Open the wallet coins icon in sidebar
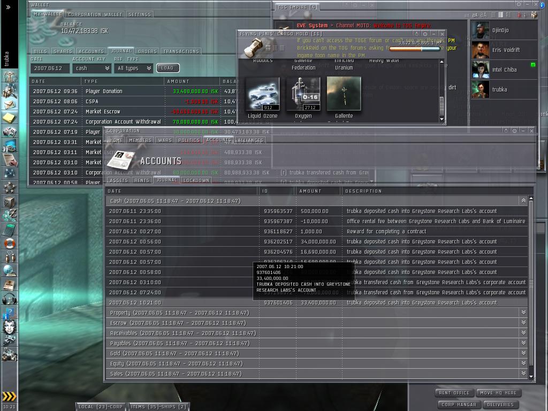Screen dimensions: 548x411 10,215
